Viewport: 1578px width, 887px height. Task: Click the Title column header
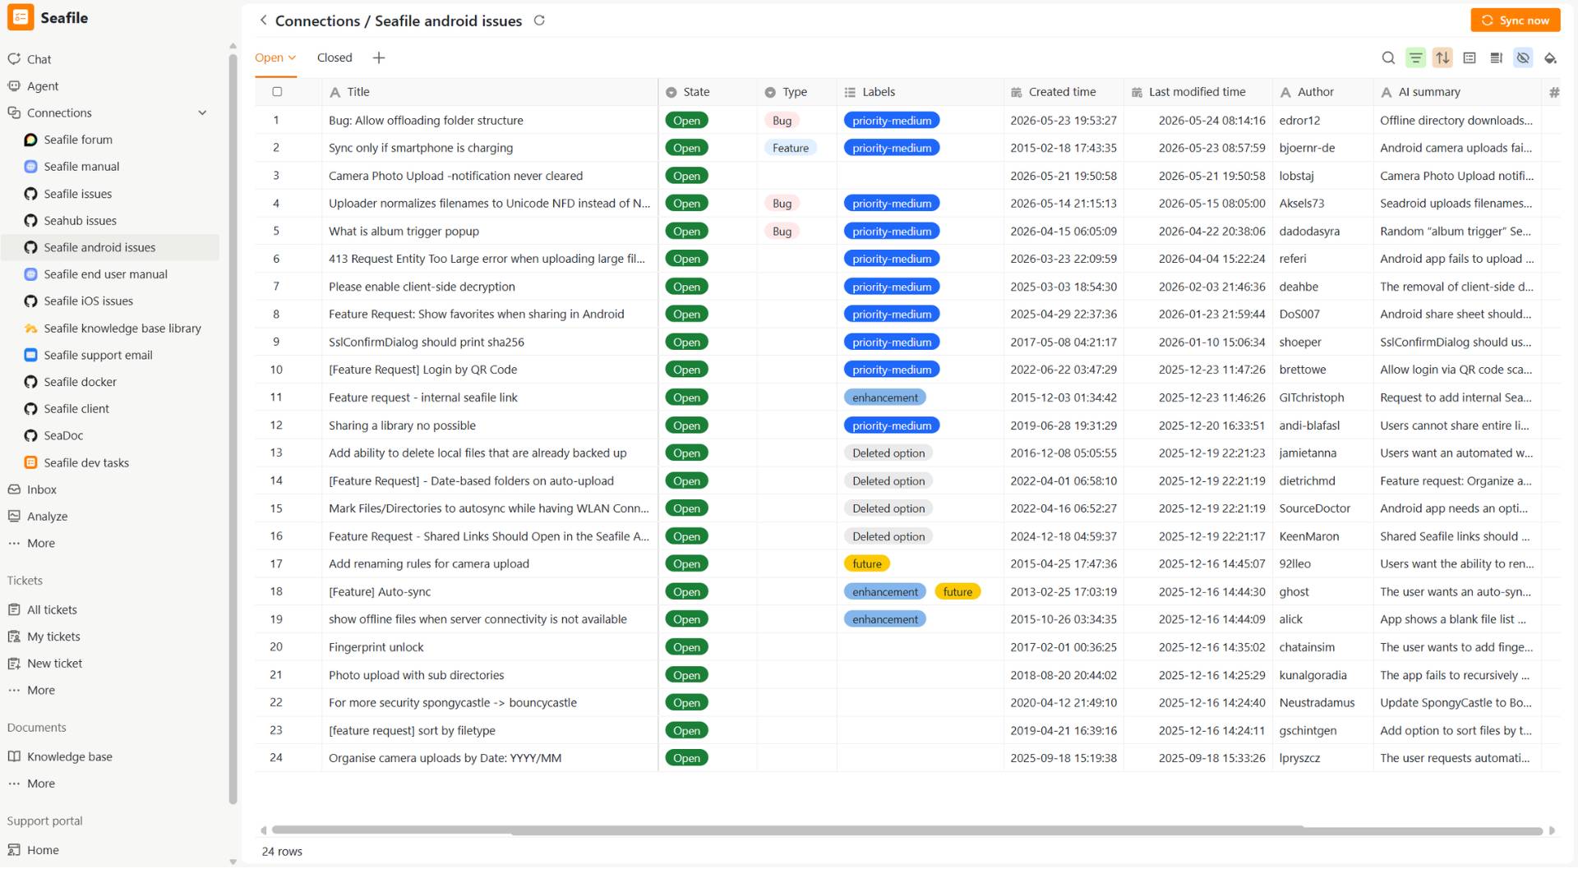490,92
